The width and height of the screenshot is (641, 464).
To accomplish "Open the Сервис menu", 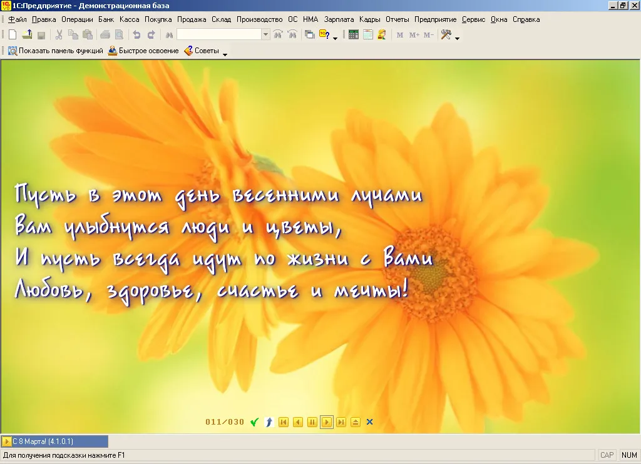I will click(x=473, y=19).
